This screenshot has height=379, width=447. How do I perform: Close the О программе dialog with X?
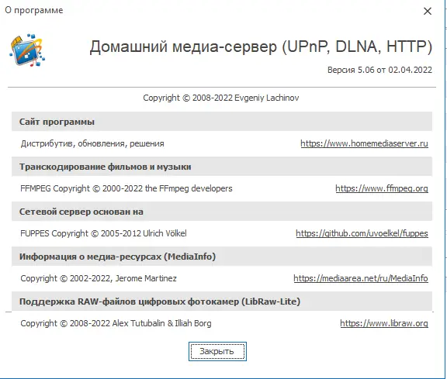tap(428, 11)
